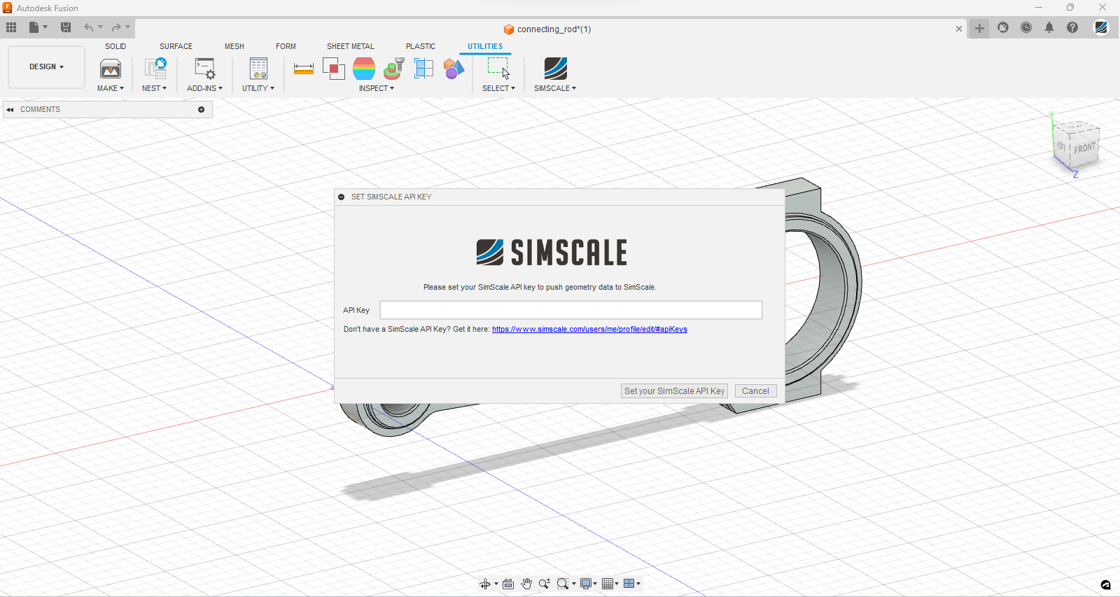1120x597 pixels.
Task: Save the design with the floppy icon
Action: click(x=66, y=27)
